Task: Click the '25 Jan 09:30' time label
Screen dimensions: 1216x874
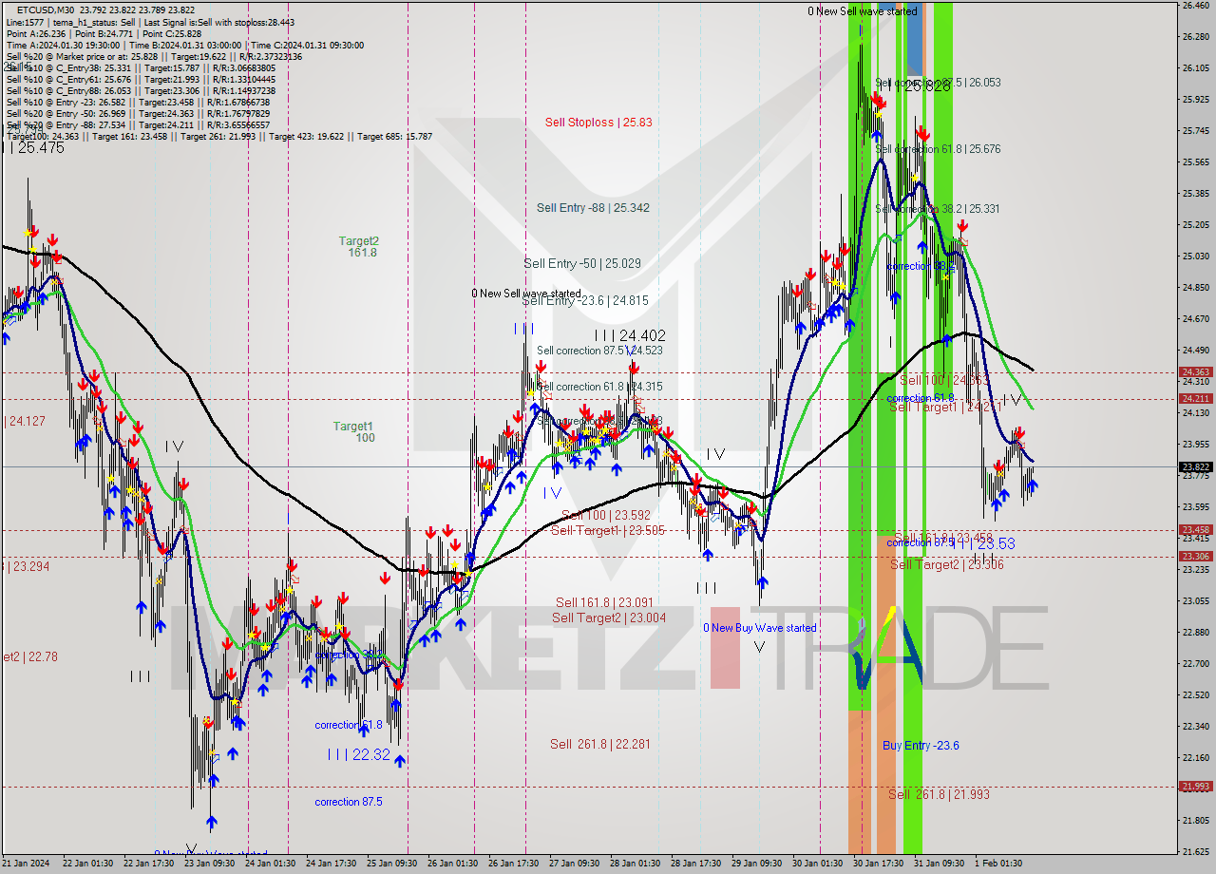Action: (x=392, y=864)
